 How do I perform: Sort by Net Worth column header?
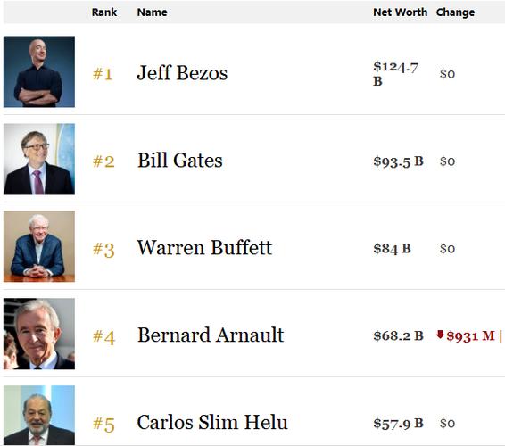(400, 12)
